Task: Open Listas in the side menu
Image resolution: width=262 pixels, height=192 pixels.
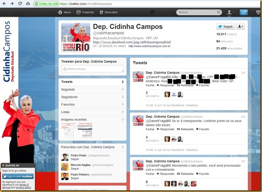Action: [92, 112]
